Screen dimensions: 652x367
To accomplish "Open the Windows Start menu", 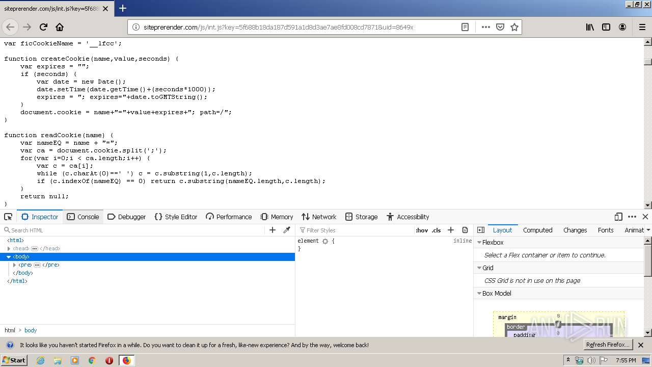I will [14, 360].
